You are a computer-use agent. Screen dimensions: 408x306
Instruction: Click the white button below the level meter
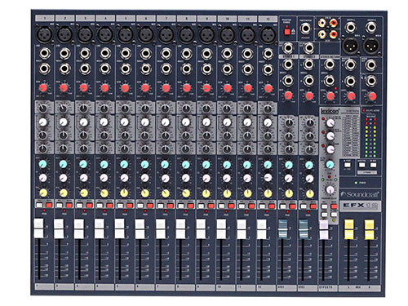(x=348, y=164)
